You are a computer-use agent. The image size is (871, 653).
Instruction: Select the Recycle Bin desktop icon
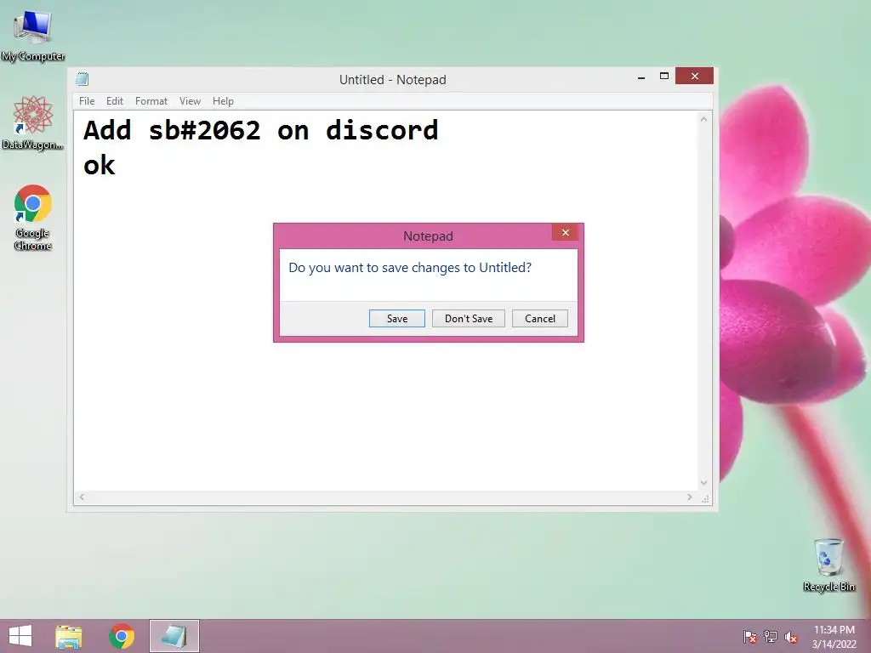828,565
